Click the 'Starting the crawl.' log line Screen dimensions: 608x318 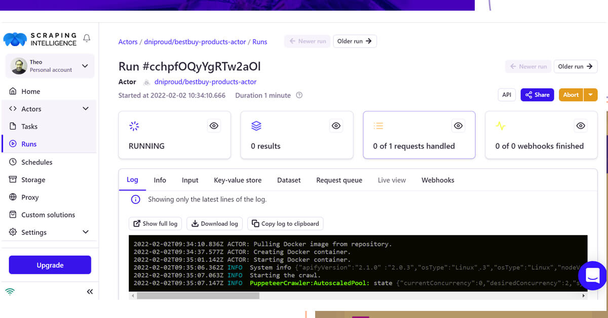[285, 275]
